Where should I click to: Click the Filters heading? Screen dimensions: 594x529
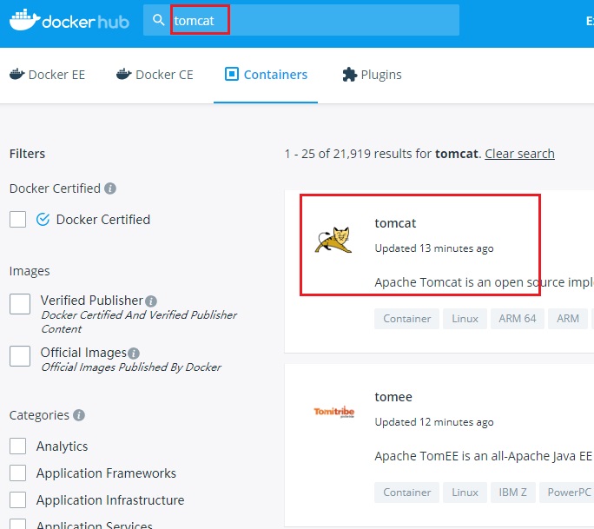[27, 154]
